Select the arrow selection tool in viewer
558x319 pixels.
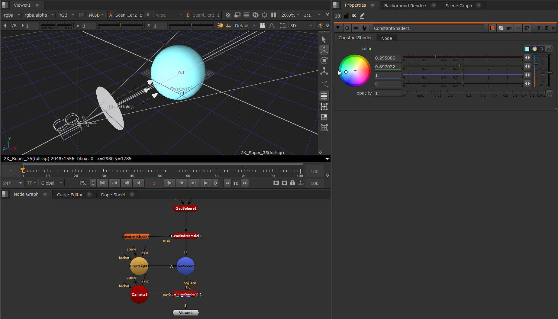pyautogui.click(x=324, y=40)
